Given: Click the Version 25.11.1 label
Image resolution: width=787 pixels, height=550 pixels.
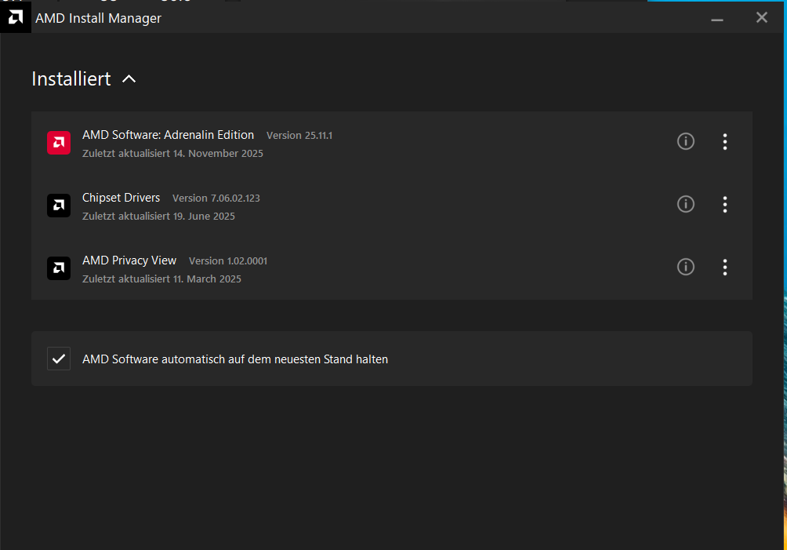Looking at the screenshot, I should pos(299,135).
